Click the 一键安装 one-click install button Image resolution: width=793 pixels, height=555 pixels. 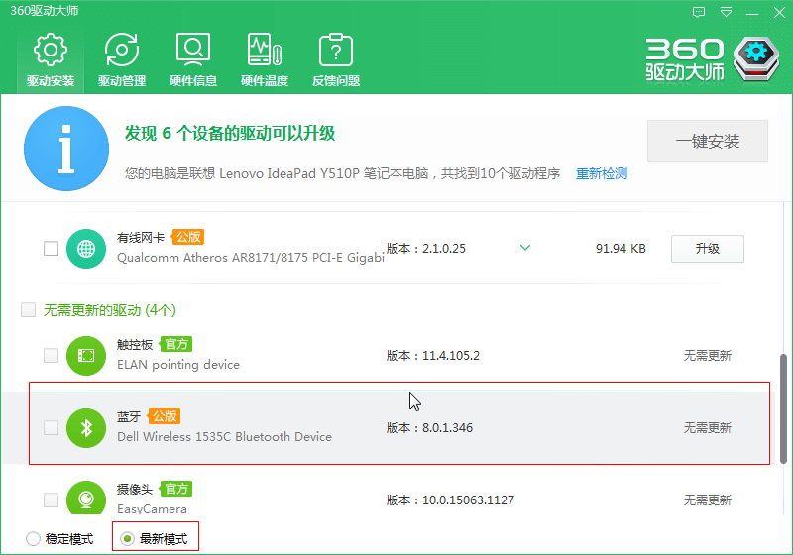(x=708, y=141)
